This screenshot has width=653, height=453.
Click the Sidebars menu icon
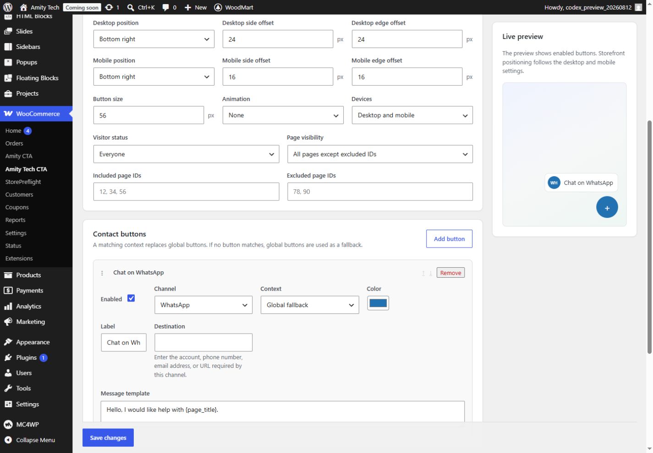pos(8,47)
